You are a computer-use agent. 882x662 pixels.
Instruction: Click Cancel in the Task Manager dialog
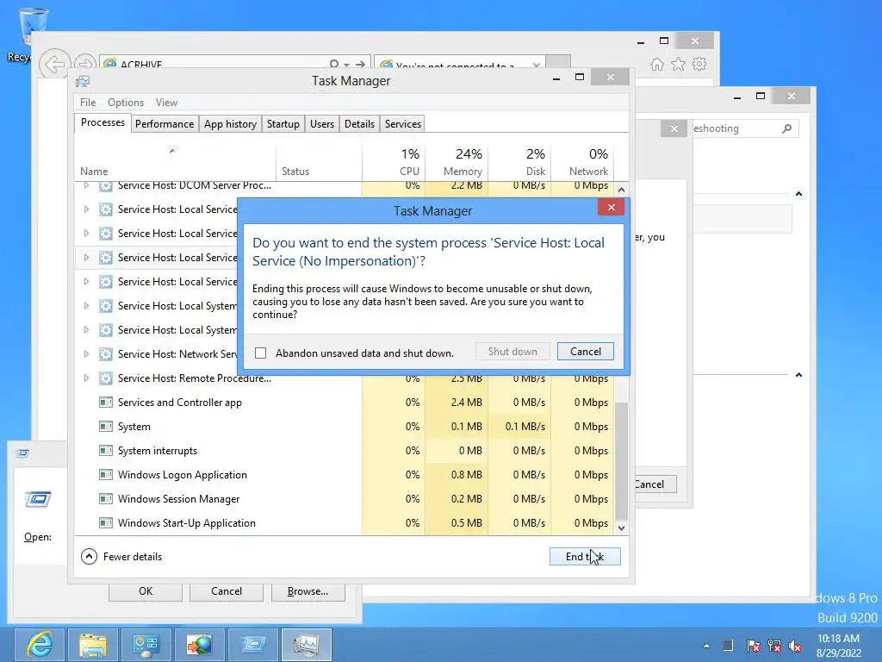[585, 352]
